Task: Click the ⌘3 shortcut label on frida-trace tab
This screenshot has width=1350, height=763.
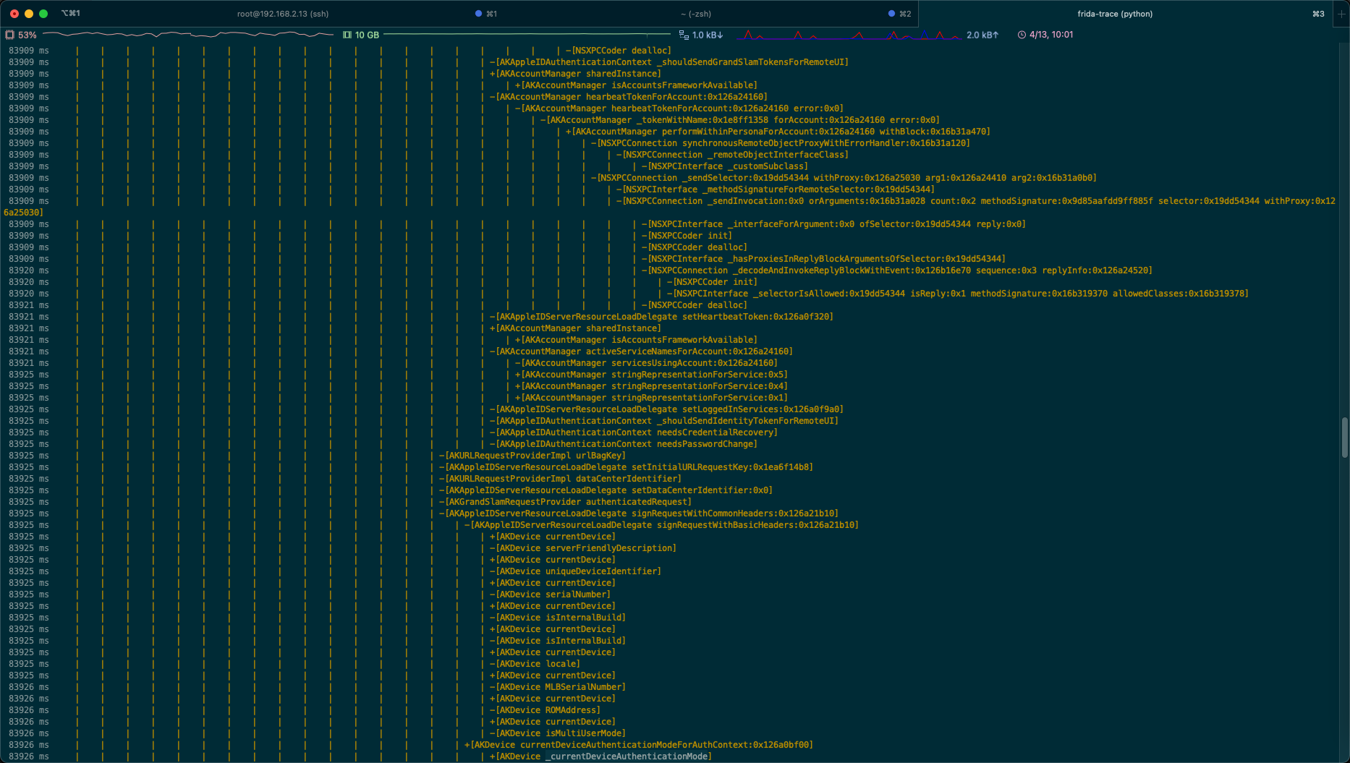Action: point(1318,14)
